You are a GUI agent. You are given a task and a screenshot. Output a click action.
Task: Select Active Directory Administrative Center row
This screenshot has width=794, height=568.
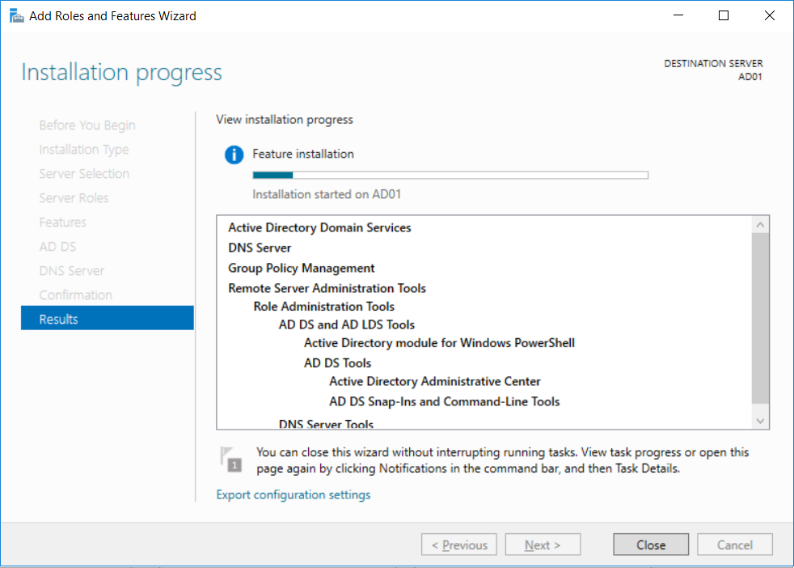point(434,382)
